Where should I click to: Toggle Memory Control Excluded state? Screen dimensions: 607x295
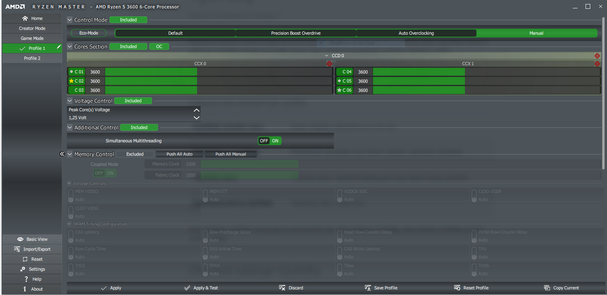[135, 154]
